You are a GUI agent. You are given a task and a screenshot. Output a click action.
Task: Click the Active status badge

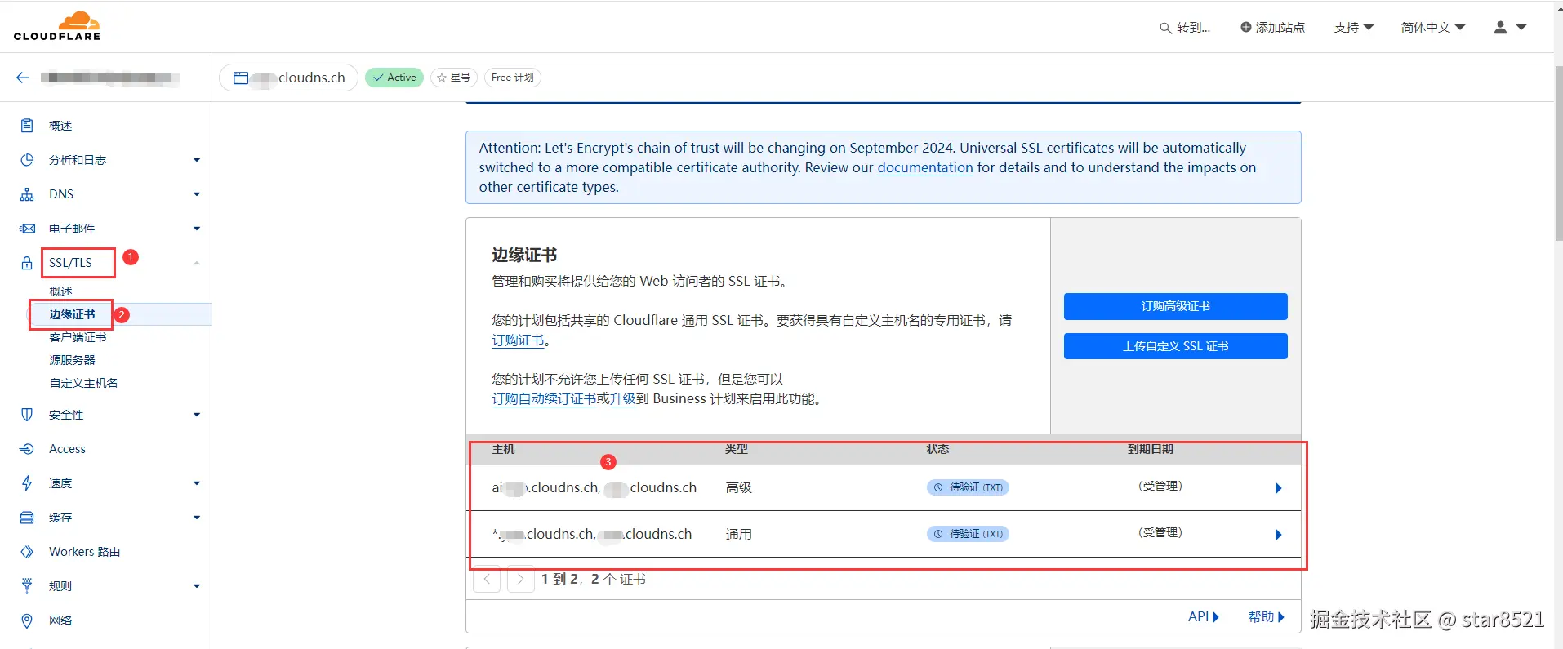(394, 78)
